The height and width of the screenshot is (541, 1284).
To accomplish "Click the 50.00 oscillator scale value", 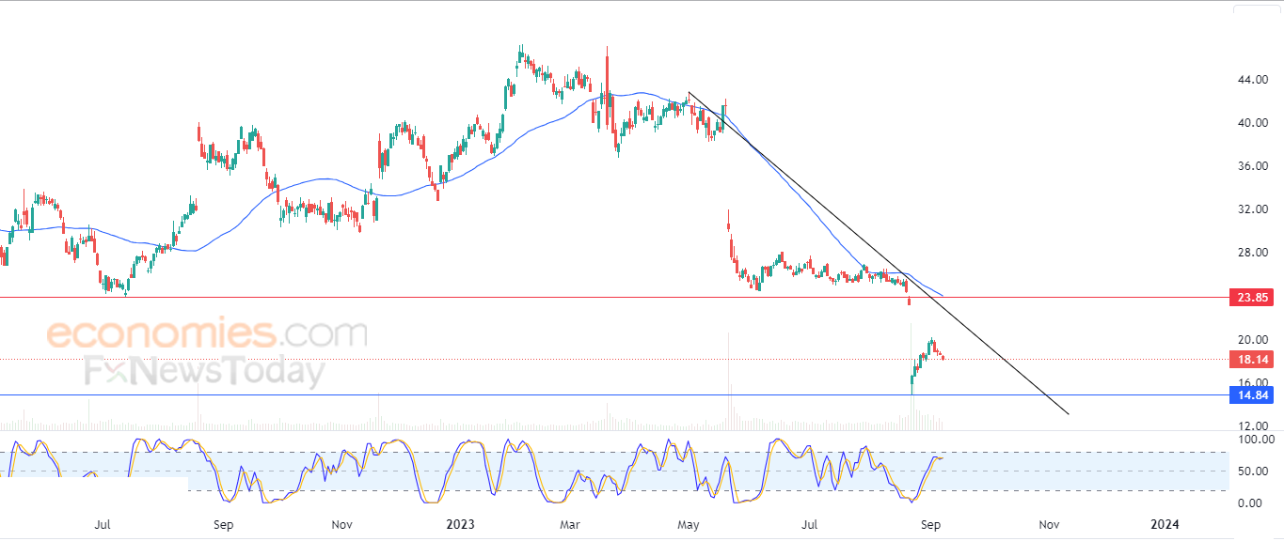I will [1254, 471].
